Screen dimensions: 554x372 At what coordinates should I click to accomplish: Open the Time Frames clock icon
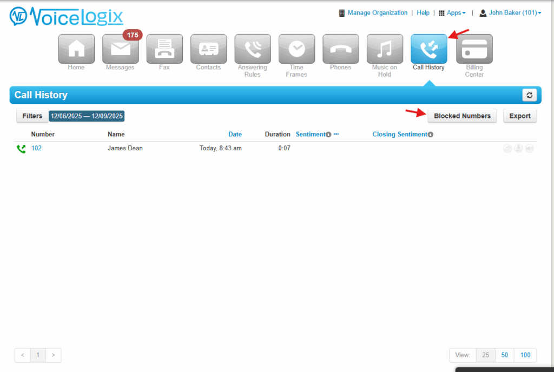(x=296, y=49)
